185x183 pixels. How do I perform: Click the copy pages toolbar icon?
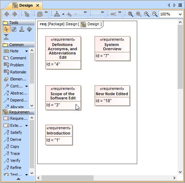point(40,14)
